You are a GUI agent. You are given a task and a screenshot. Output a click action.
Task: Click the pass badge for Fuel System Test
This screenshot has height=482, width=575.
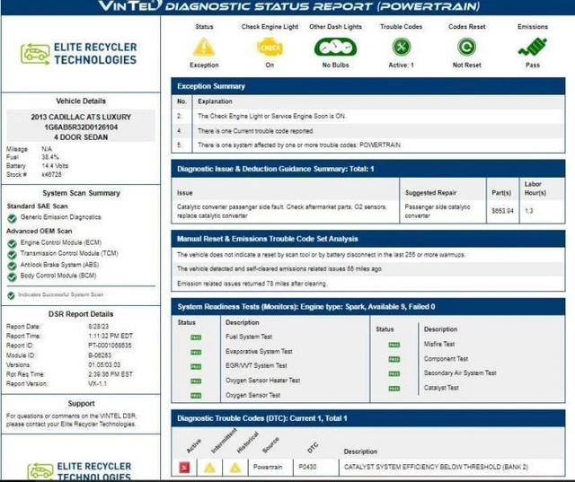coord(196,337)
